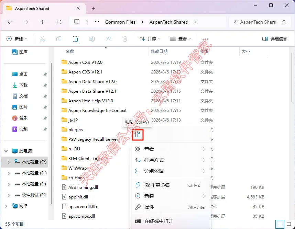Image resolution: width=295 pixels, height=229 pixels.
Task: Click the Rename icon in toolbar
Action: (x=91, y=39)
